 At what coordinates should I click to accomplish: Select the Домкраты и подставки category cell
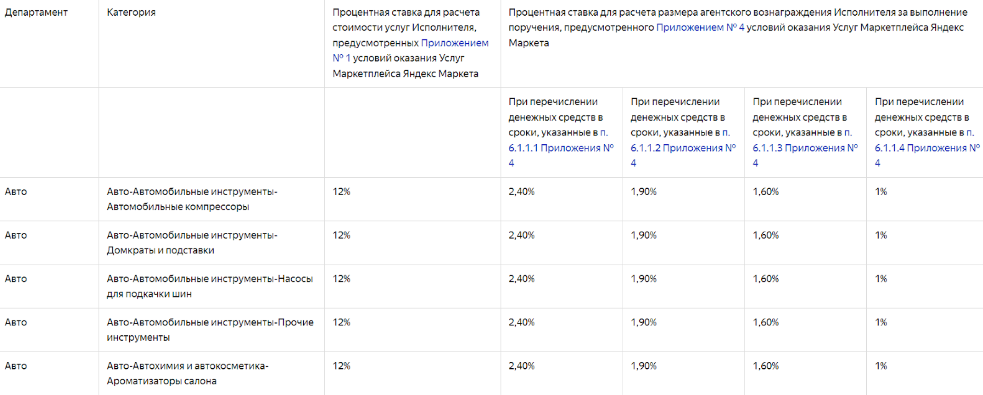click(192, 242)
